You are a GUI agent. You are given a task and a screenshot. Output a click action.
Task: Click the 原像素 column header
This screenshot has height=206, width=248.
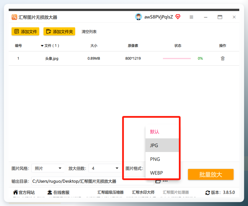pyautogui.click(x=133, y=46)
